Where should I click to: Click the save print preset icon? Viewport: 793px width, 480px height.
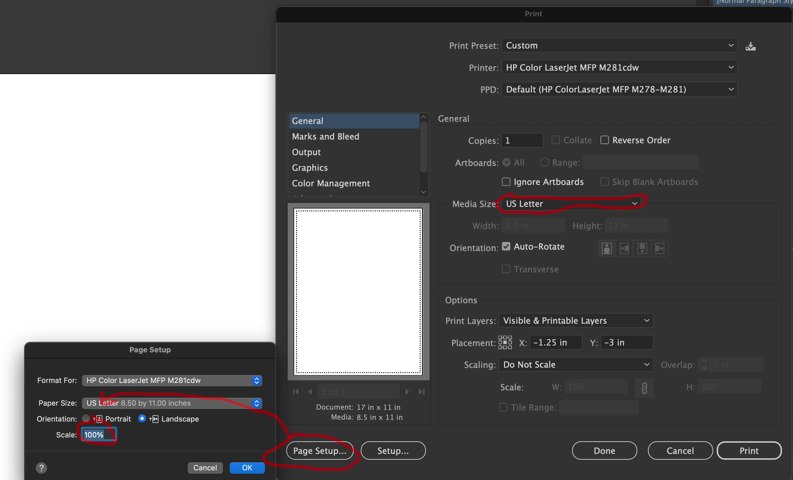[x=750, y=46]
